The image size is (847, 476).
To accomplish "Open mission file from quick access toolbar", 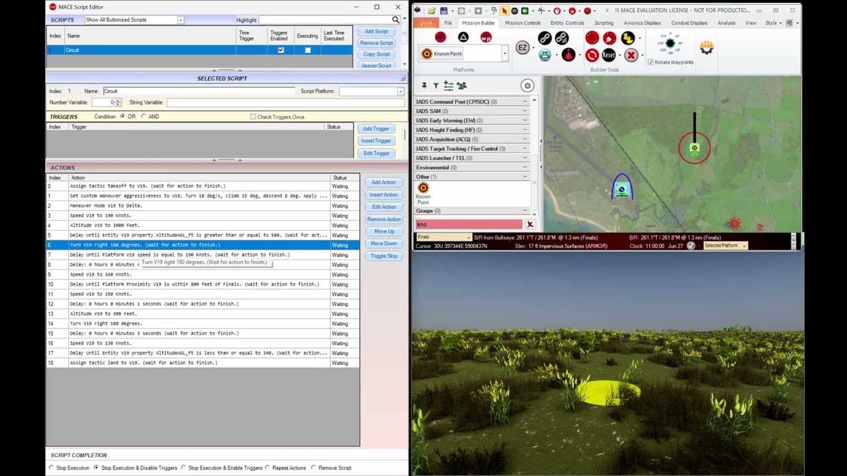I will click(431, 11).
